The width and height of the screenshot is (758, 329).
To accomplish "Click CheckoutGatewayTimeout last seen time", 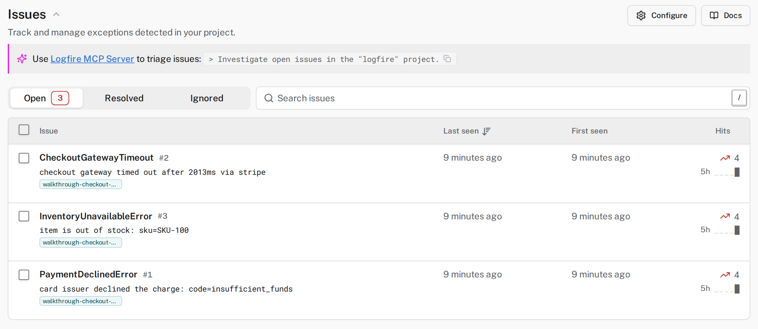I will click(472, 158).
